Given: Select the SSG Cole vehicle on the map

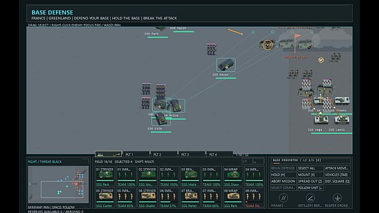Looking at the screenshot, I should click(x=161, y=119).
